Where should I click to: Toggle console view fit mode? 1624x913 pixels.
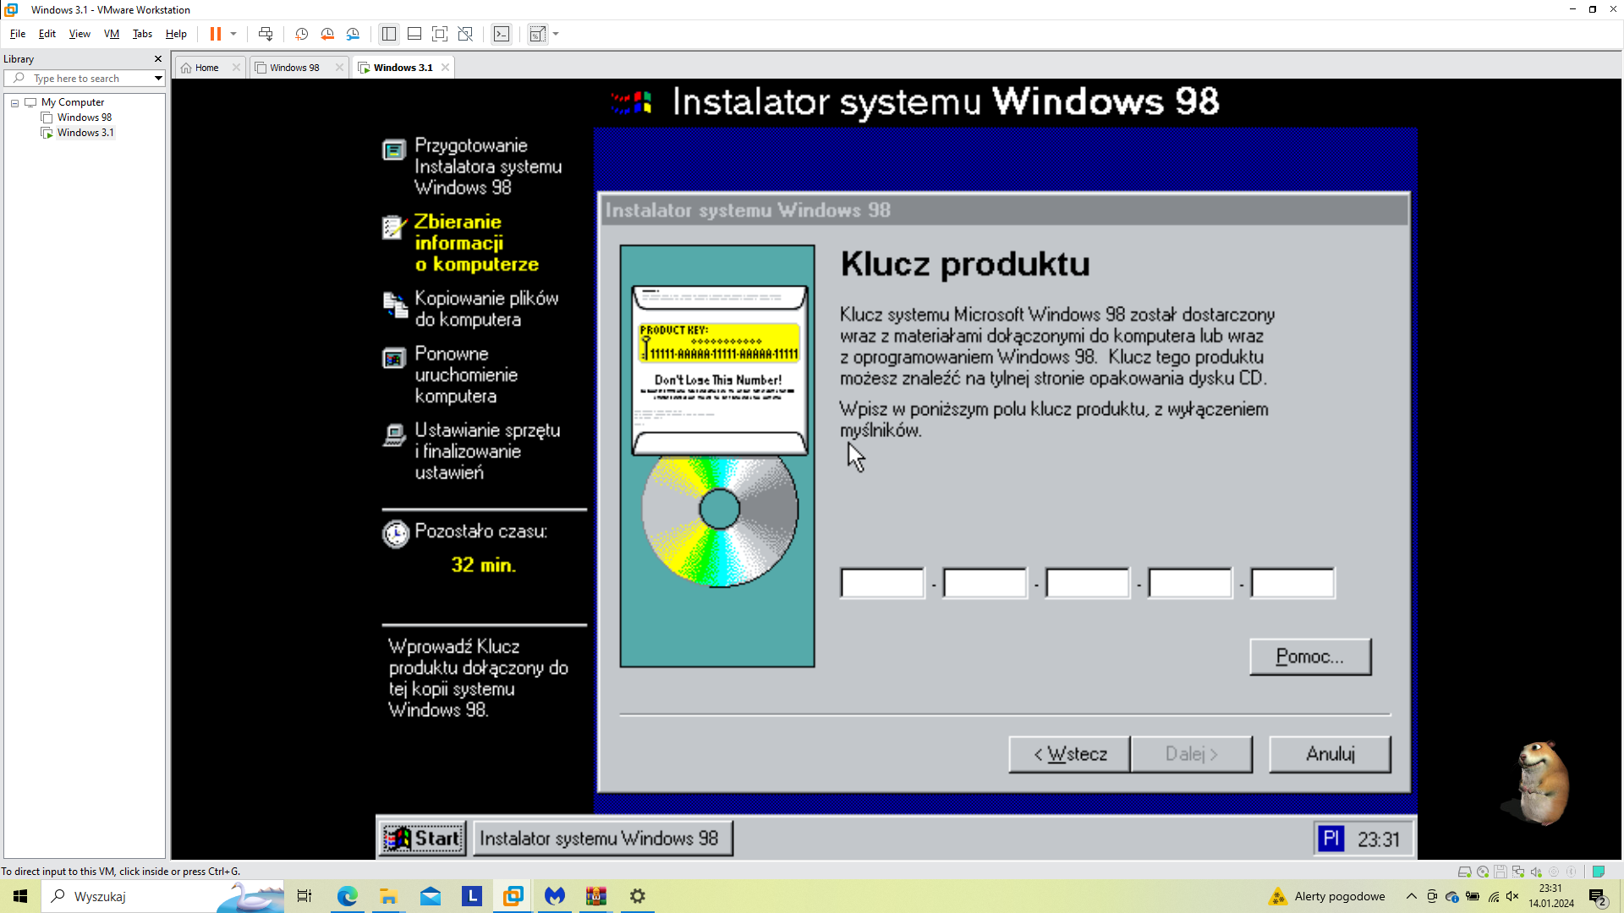[537, 34]
